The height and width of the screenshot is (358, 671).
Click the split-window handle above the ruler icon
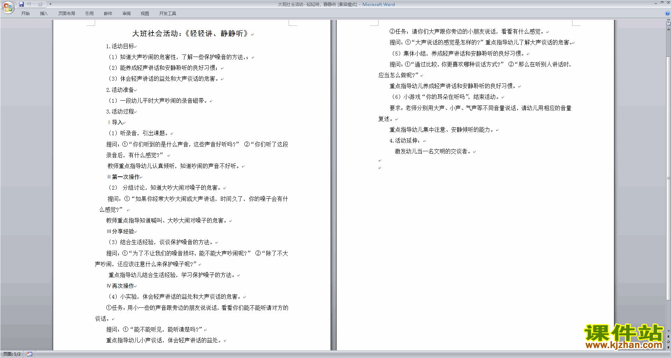click(668, 20)
